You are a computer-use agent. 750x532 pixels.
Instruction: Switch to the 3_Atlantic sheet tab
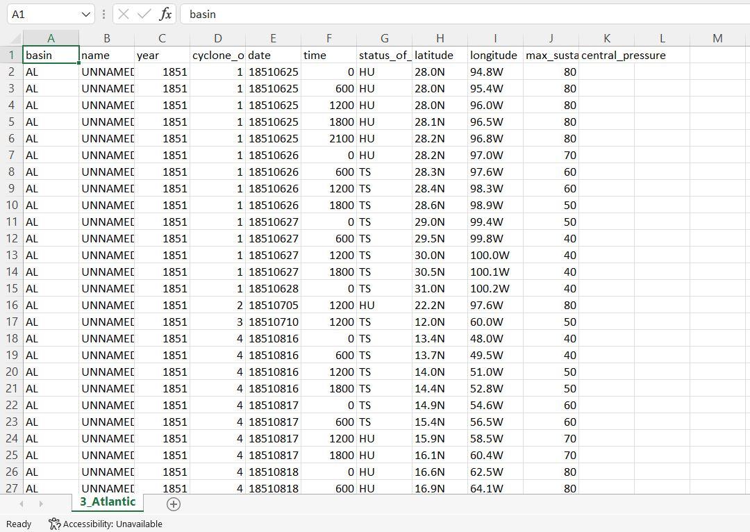coord(107,501)
